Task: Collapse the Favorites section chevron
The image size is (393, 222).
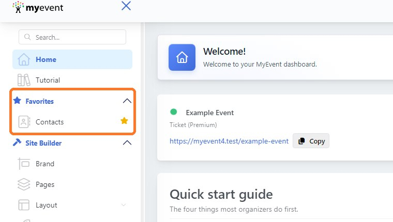Action: (x=127, y=101)
